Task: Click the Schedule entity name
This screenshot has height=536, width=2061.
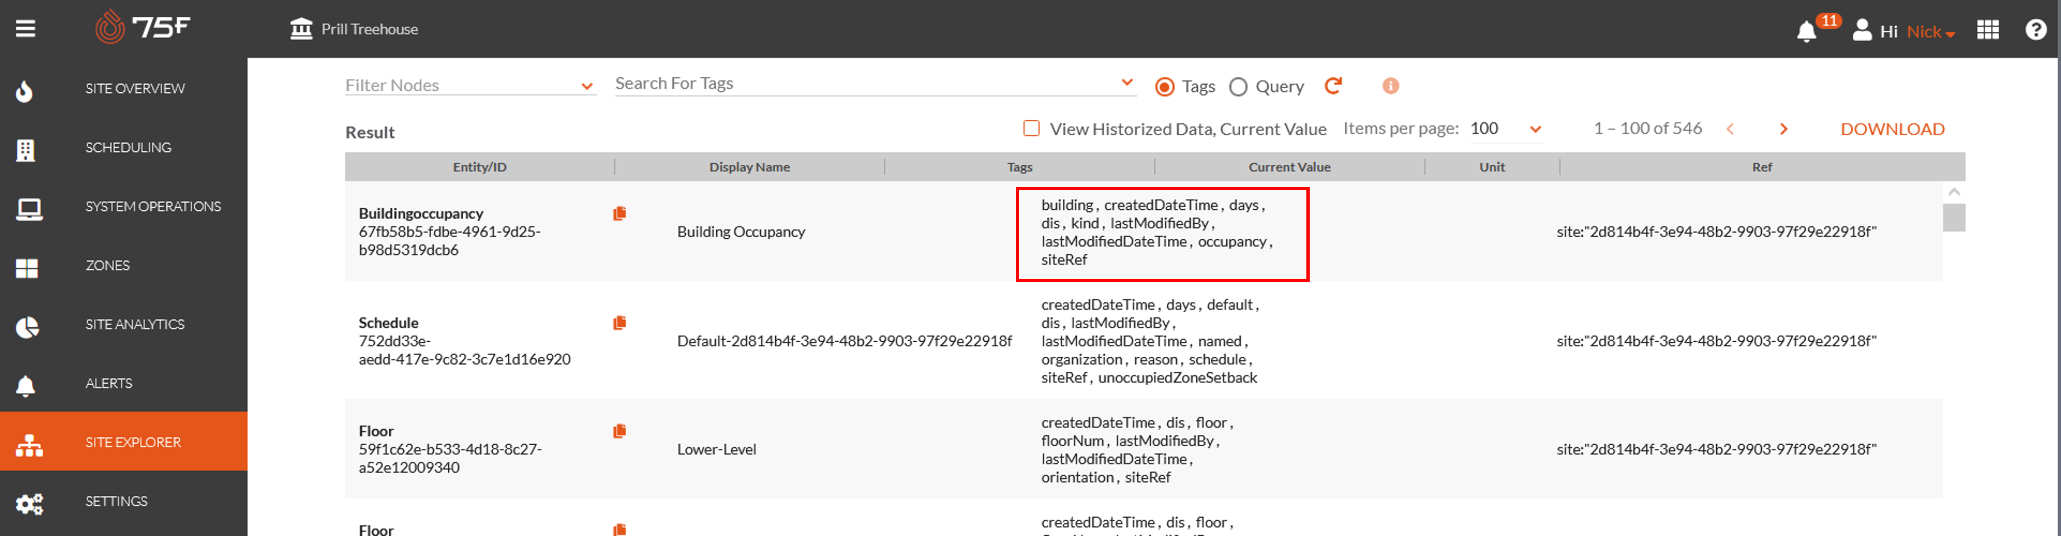Action: (x=388, y=323)
